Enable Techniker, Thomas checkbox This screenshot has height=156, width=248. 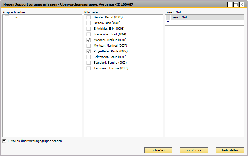pyautogui.click(x=88, y=68)
